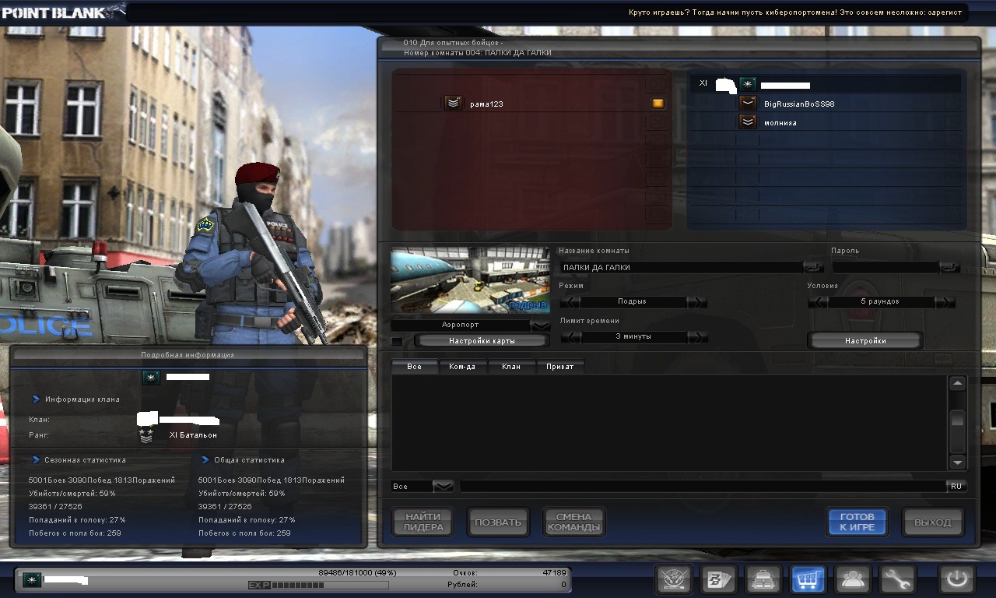996x598 pixels.
Task: Open Настройки карты
Action: [482, 341]
